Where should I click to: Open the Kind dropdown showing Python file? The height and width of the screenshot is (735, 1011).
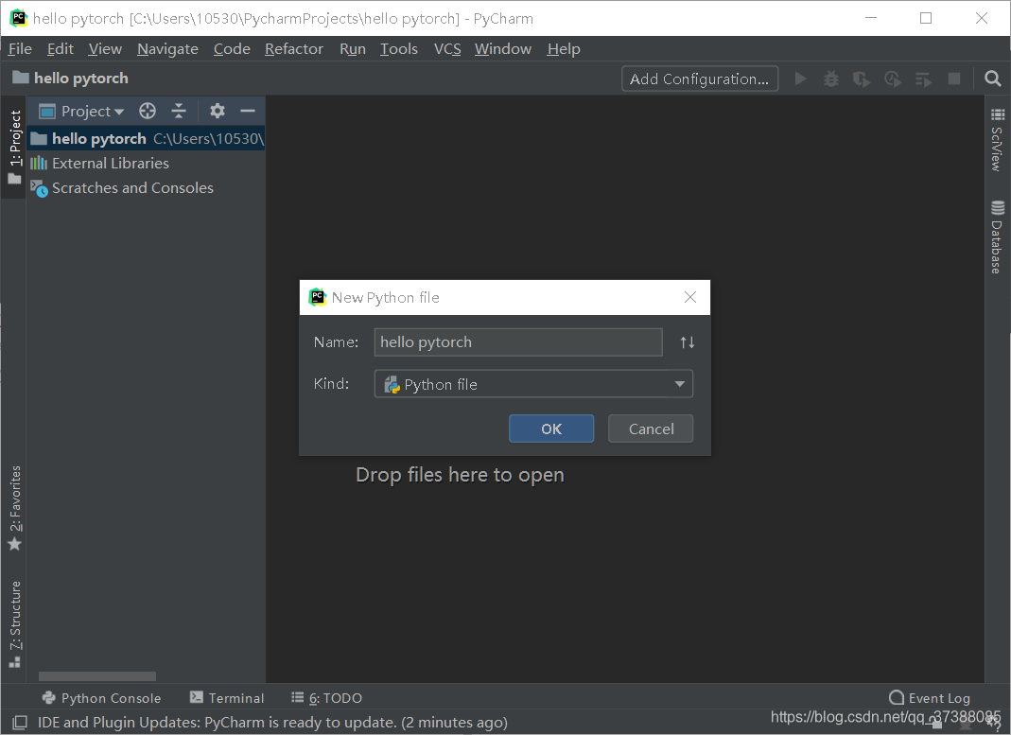[x=533, y=384]
